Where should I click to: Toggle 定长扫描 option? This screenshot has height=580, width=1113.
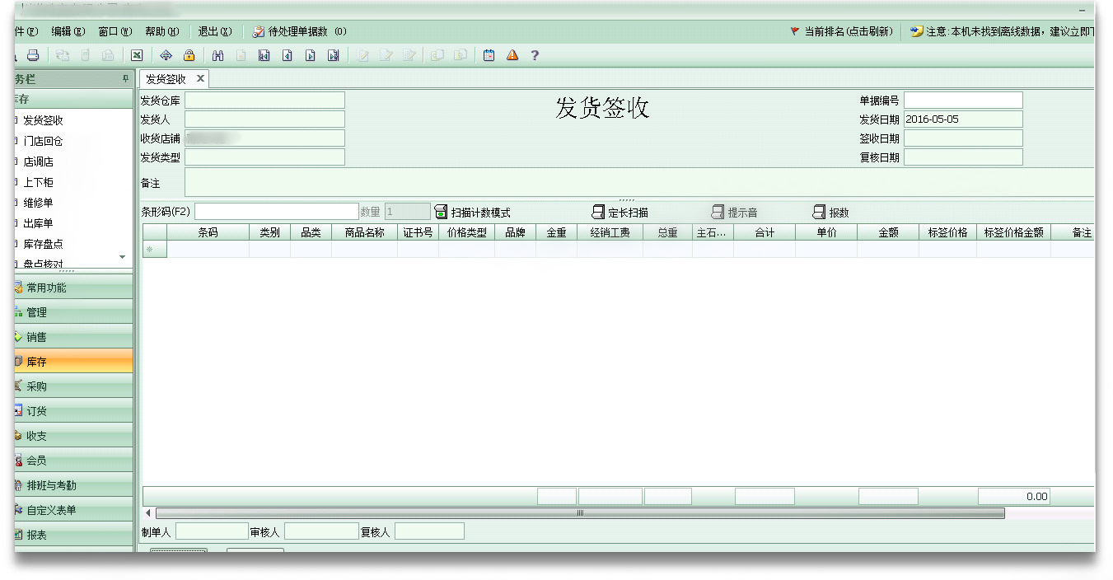[x=620, y=213]
